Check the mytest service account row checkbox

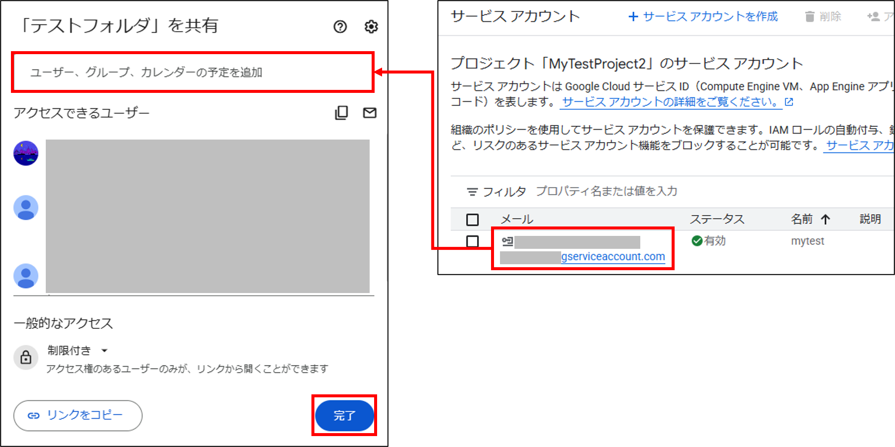coord(472,241)
